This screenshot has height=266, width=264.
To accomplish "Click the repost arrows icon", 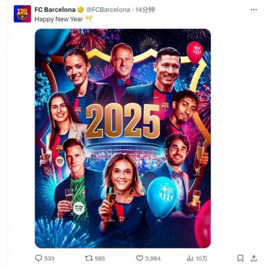I will (x=88, y=258).
